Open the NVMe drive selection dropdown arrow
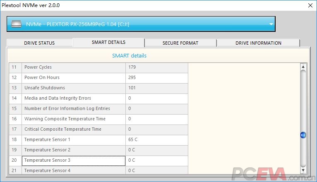Screen dimensions: 317x182 pyautogui.click(x=271, y=24)
